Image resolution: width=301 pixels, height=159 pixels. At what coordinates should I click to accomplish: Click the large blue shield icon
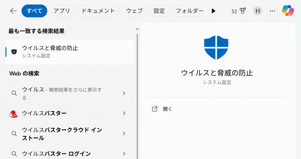216,48
